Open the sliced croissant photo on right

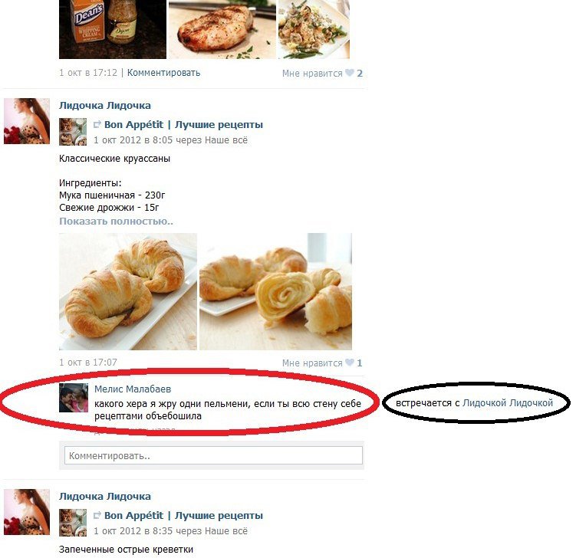click(275, 291)
